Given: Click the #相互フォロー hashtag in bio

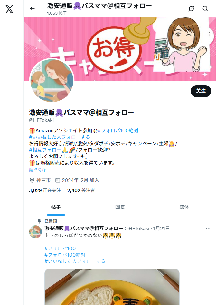Looking at the screenshot, I should (45, 150).
